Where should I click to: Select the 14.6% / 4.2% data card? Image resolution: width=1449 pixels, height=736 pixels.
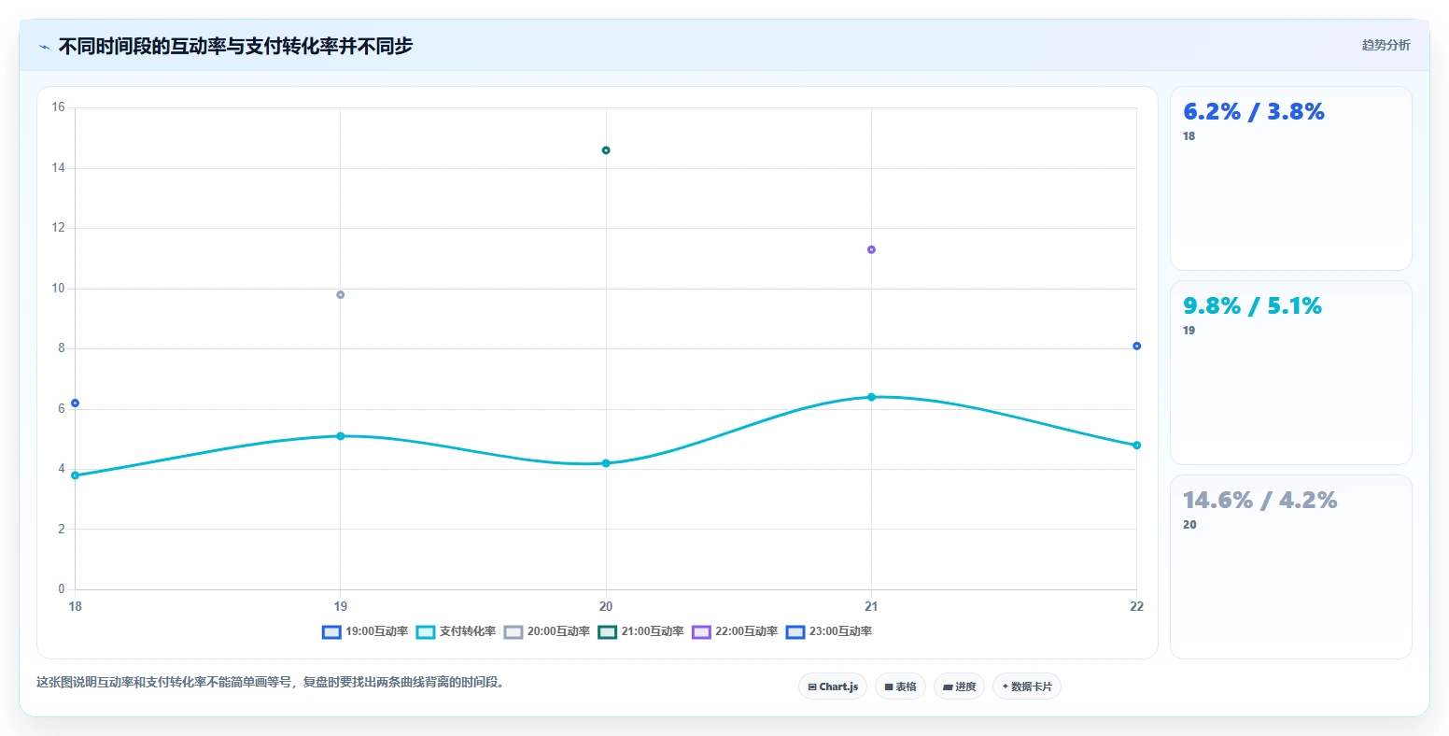point(1290,567)
